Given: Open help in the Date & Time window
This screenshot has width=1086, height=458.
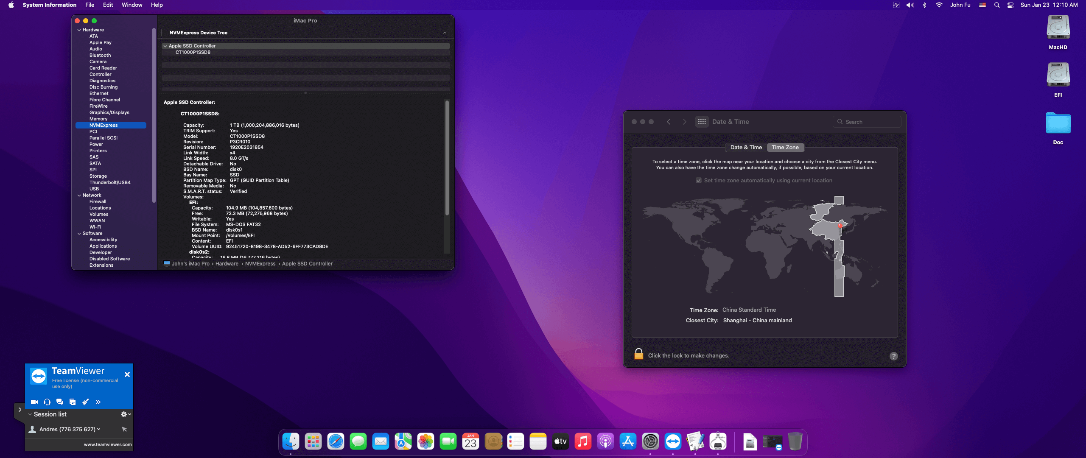Looking at the screenshot, I should [894, 356].
